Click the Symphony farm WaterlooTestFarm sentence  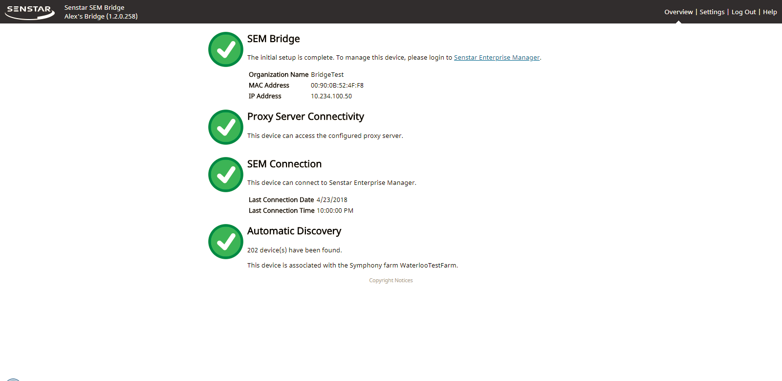352,265
